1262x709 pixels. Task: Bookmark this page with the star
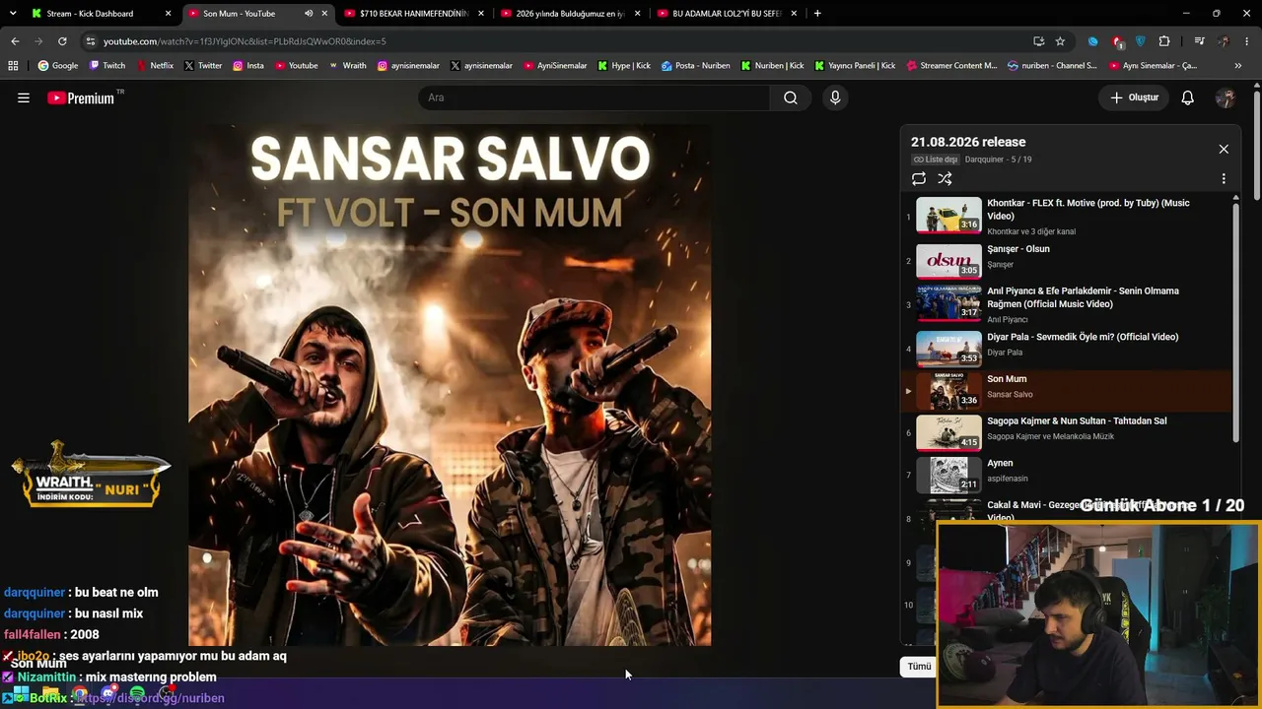pos(1060,41)
